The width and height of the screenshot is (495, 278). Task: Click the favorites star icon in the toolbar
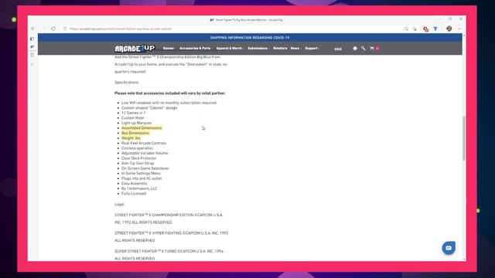415,29
